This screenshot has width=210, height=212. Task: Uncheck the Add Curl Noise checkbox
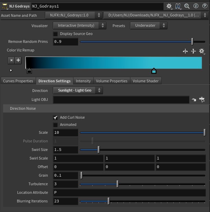[x=55, y=118]
